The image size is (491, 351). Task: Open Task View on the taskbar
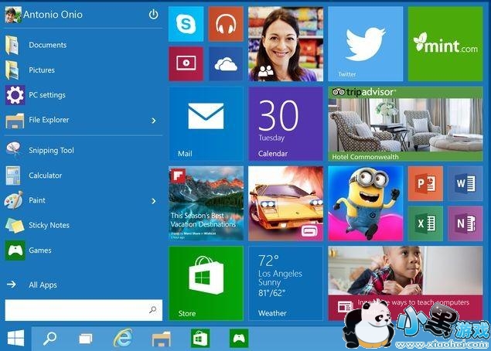pyautogui.click(x=86, y=339)
